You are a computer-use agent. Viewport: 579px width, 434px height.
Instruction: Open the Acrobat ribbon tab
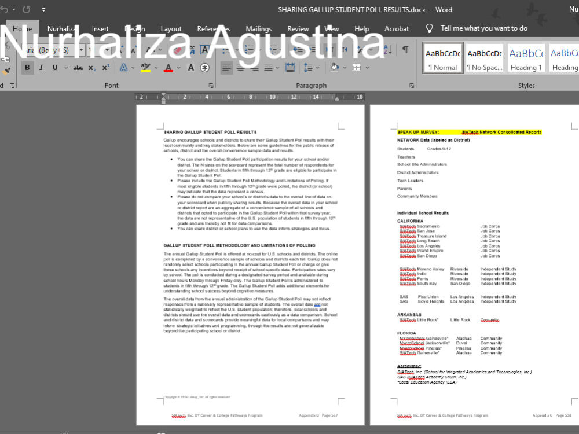(397, 29)
